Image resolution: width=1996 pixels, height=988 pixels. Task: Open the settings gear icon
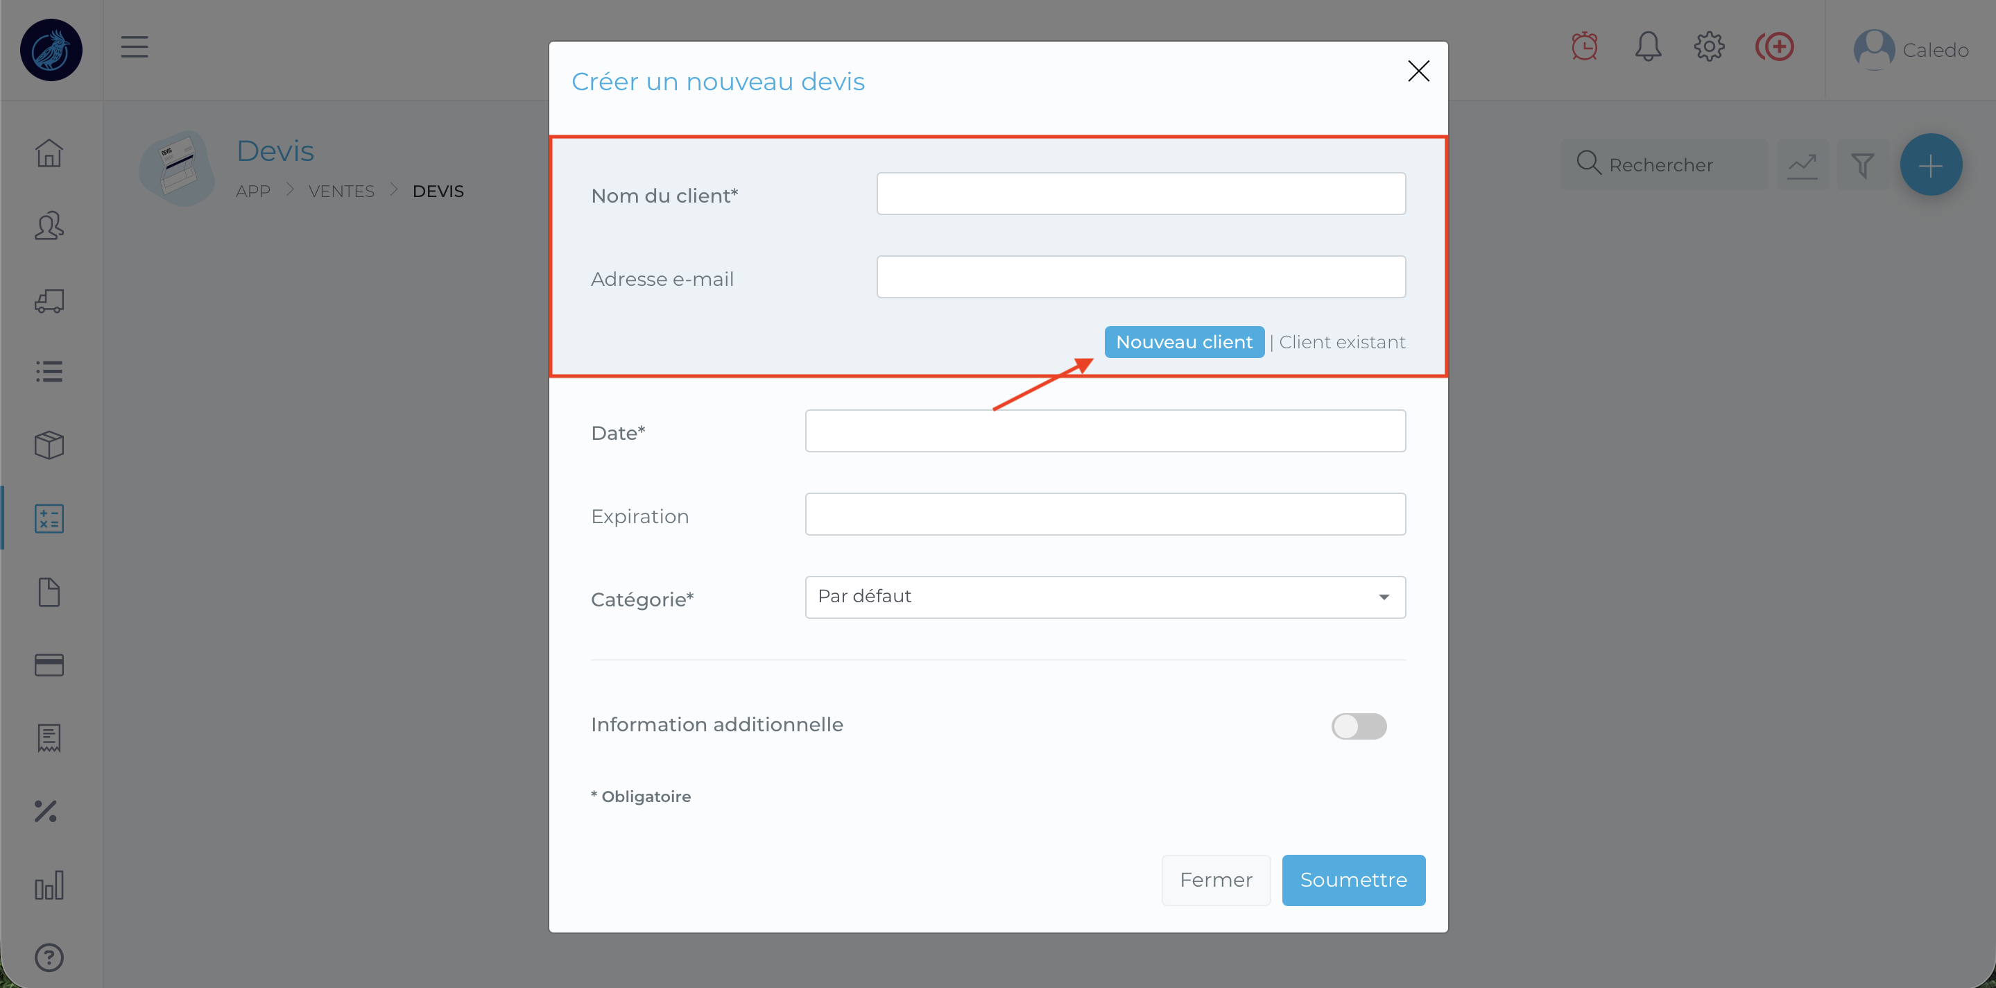click(x=1709, y=47)
